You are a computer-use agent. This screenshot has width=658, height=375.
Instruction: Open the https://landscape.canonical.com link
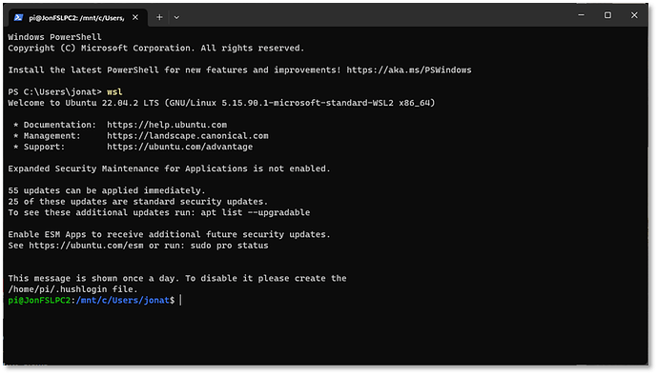(x=188, y=136)
